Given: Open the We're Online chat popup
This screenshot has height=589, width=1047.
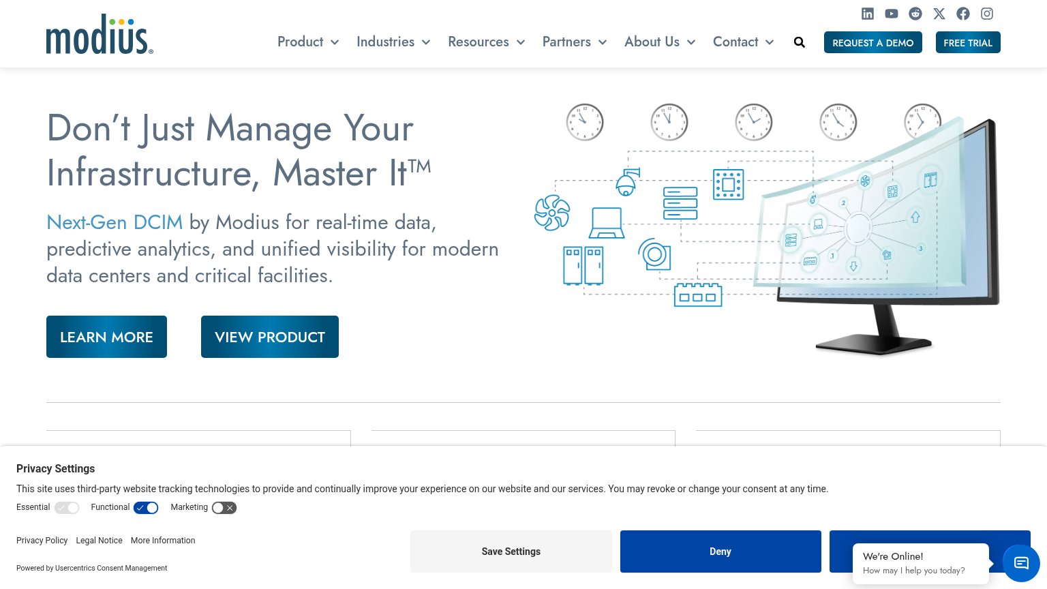Looking at the screenshot, I should click(921, 563).
